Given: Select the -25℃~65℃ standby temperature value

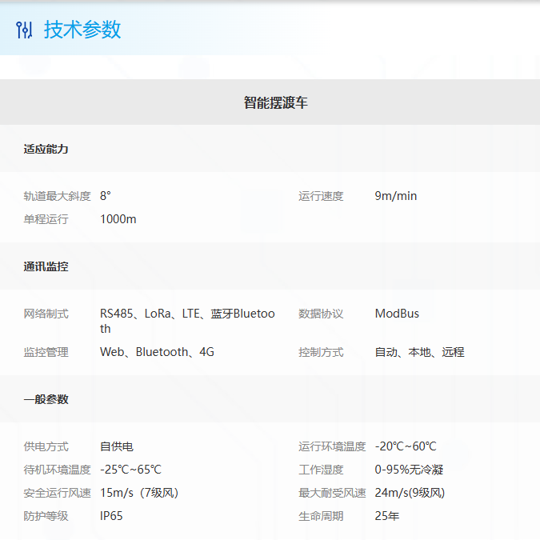Looking at the screenshot, I should [x=130, y=470].
